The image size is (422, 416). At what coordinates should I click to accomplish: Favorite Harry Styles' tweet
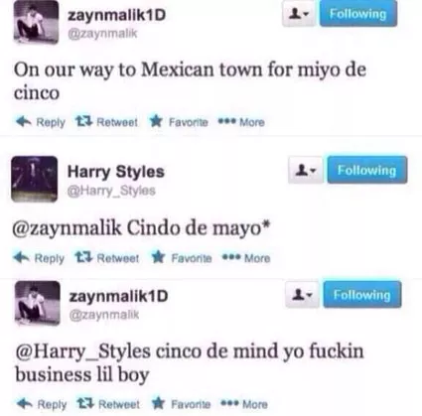click(x=182, y=258)
